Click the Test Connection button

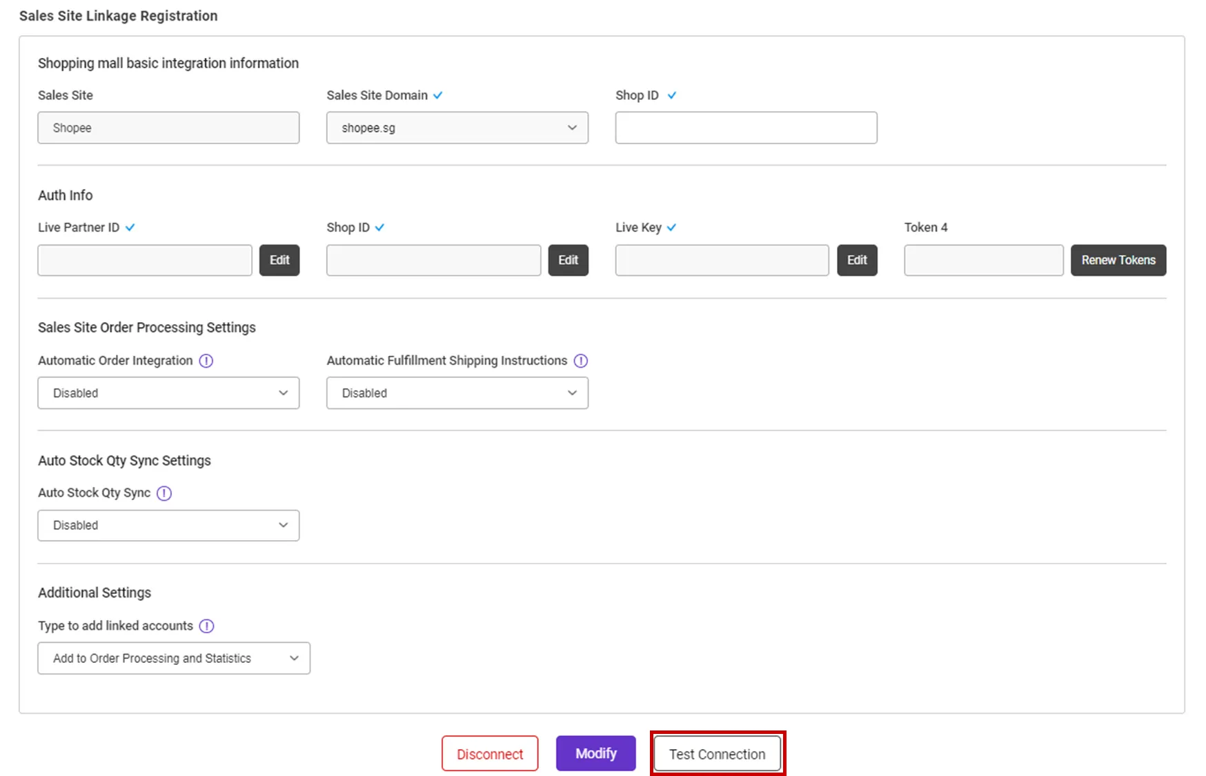point(717,754)
